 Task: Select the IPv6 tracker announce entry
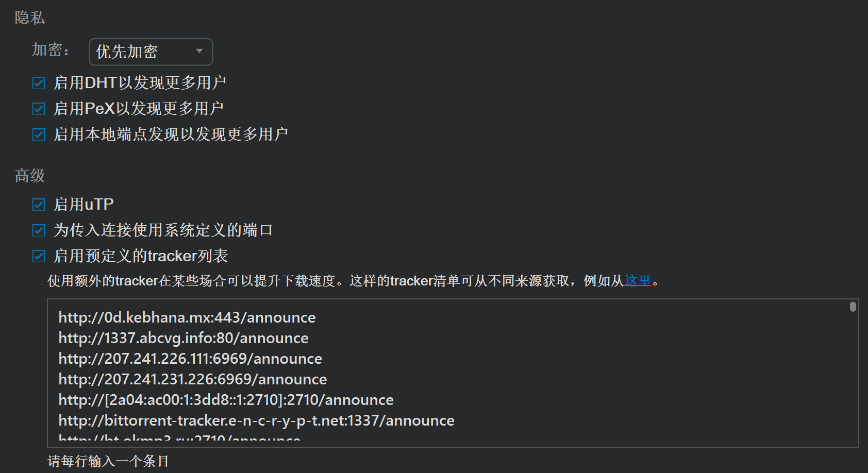point(225,399)
